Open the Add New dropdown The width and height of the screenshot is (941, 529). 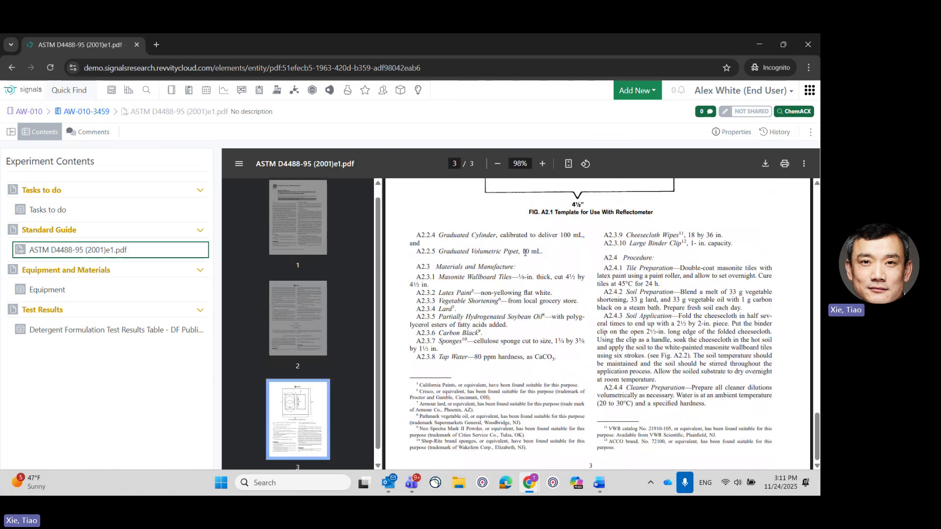click(x=637, y=90)
